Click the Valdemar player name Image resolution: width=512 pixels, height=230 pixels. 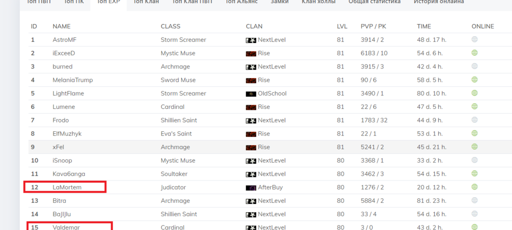point(67,227)
